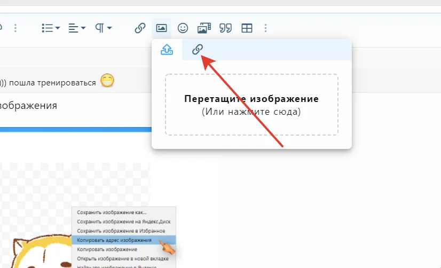Select 'Копировать изображение' menu entry
This screenshot has height=268, width=441.
pyautogui.click(x=107, y=249)
